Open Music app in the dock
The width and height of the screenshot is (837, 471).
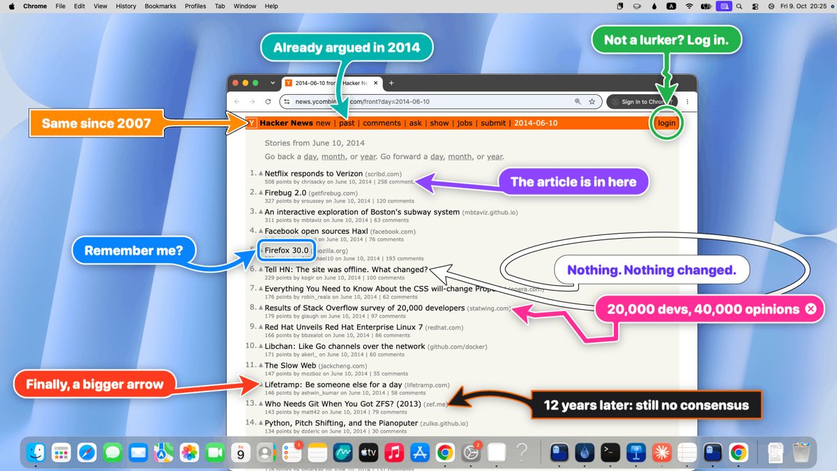click(394, 453)
